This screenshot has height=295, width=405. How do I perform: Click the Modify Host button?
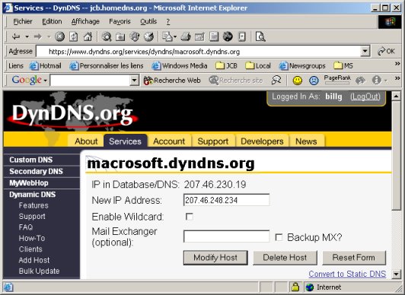[215, 257]
